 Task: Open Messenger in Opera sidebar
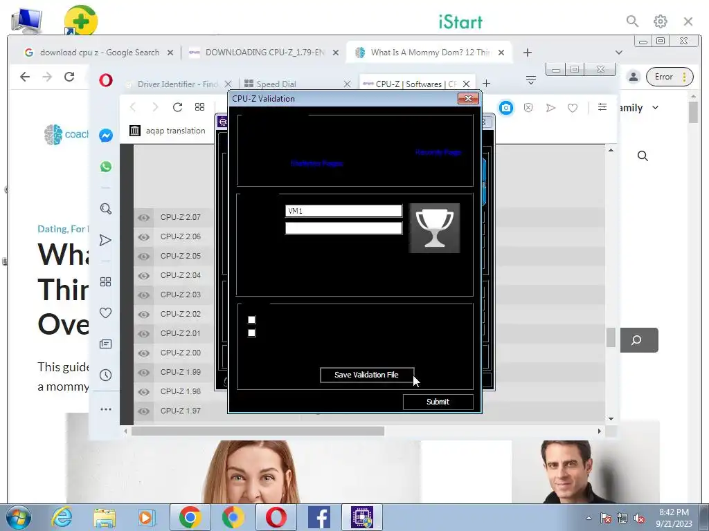point(106,136)
